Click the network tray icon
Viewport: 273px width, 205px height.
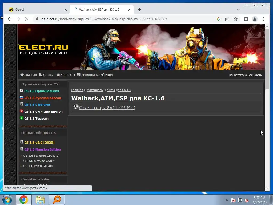240,200
